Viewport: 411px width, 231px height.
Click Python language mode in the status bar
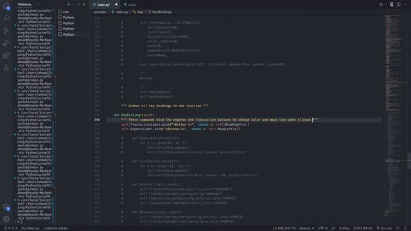pyautogui.click(x=344, y=228)
